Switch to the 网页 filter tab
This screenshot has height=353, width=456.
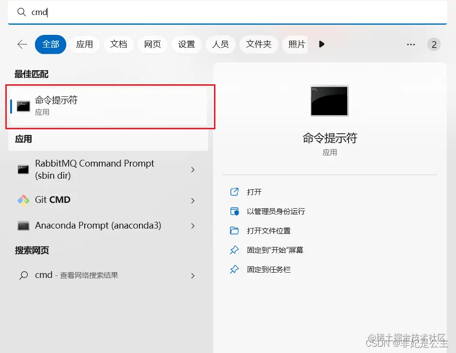pyautogui.click(x=152, y=44)
